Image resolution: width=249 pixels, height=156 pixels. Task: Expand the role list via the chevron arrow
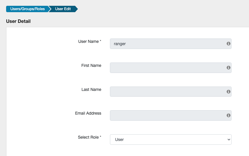pos(228,140)
